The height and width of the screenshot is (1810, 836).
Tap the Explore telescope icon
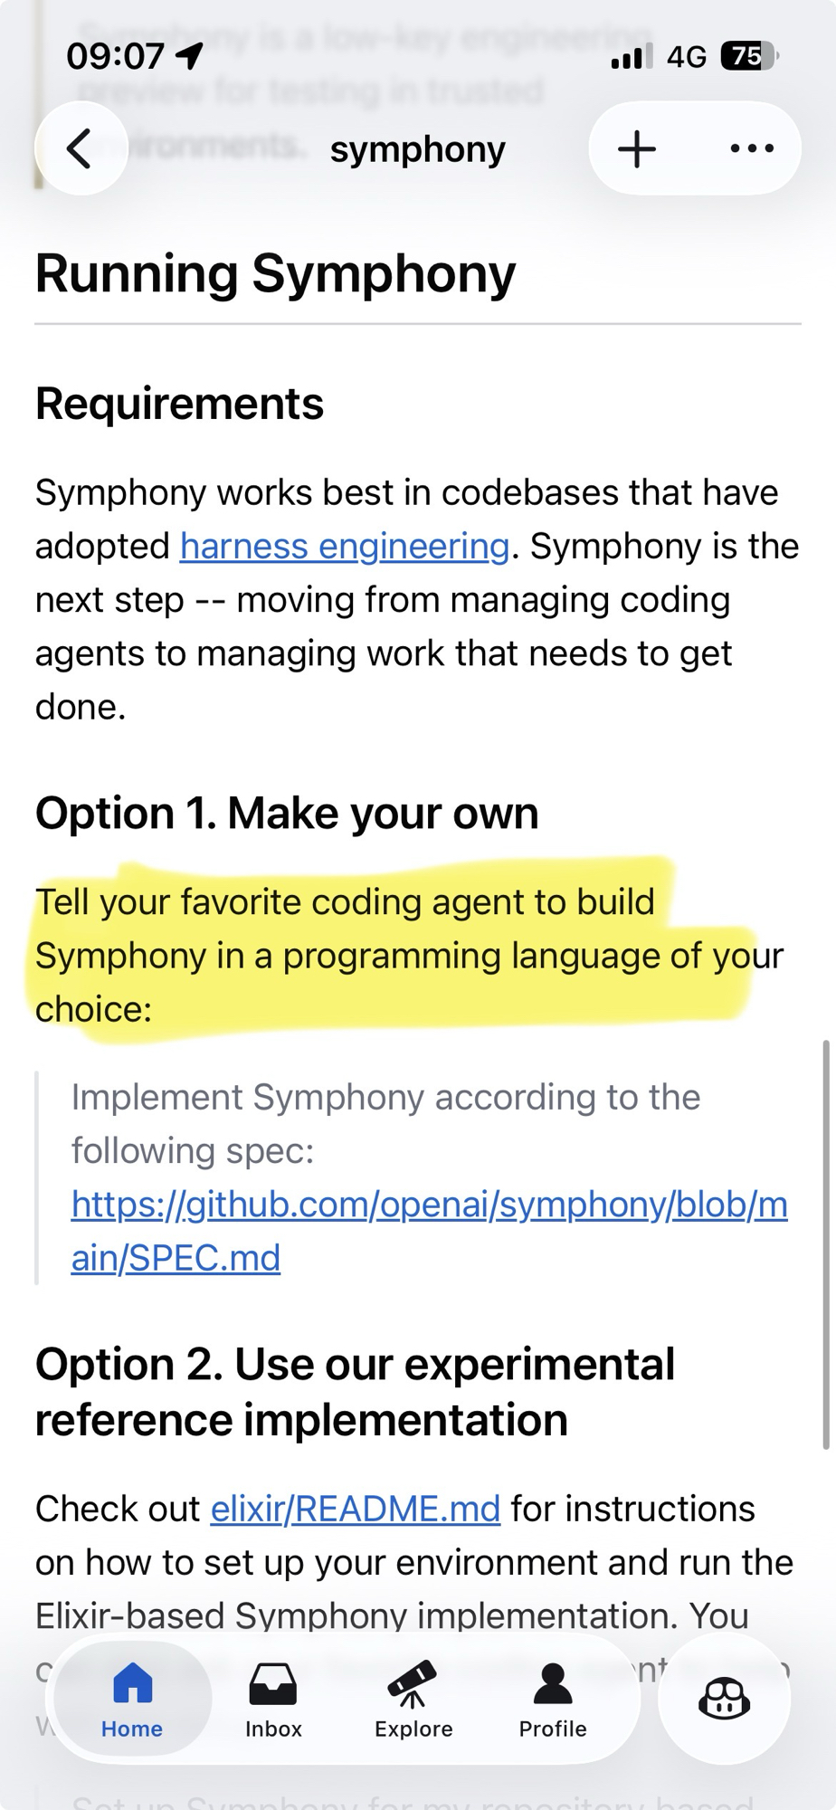(413, 1683)
